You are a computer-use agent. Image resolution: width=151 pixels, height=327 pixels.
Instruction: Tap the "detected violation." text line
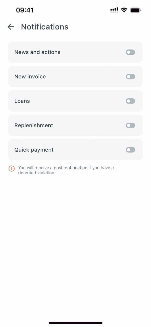click(37, 173)
